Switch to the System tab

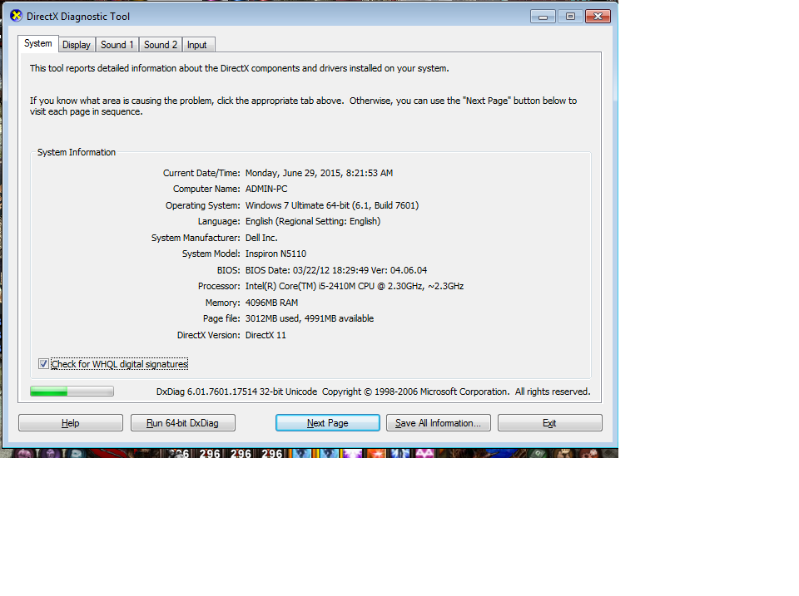click(x=38, y=44)
